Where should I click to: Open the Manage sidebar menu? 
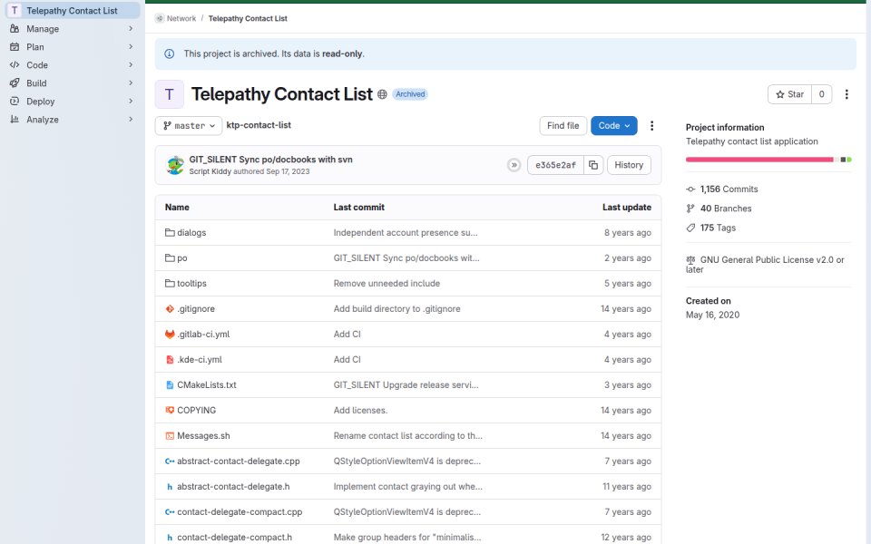pos(73,29)
